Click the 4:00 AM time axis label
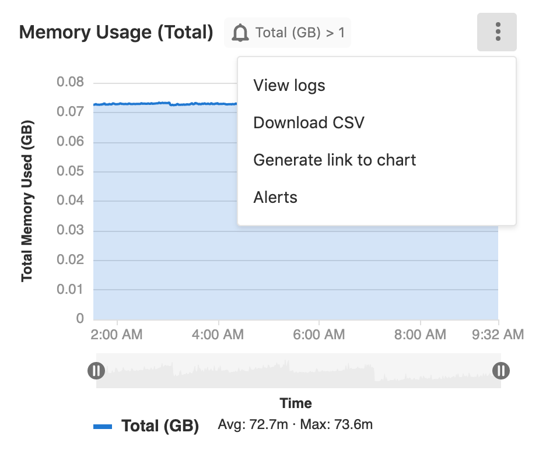546x450 pixels. [218, 335]
